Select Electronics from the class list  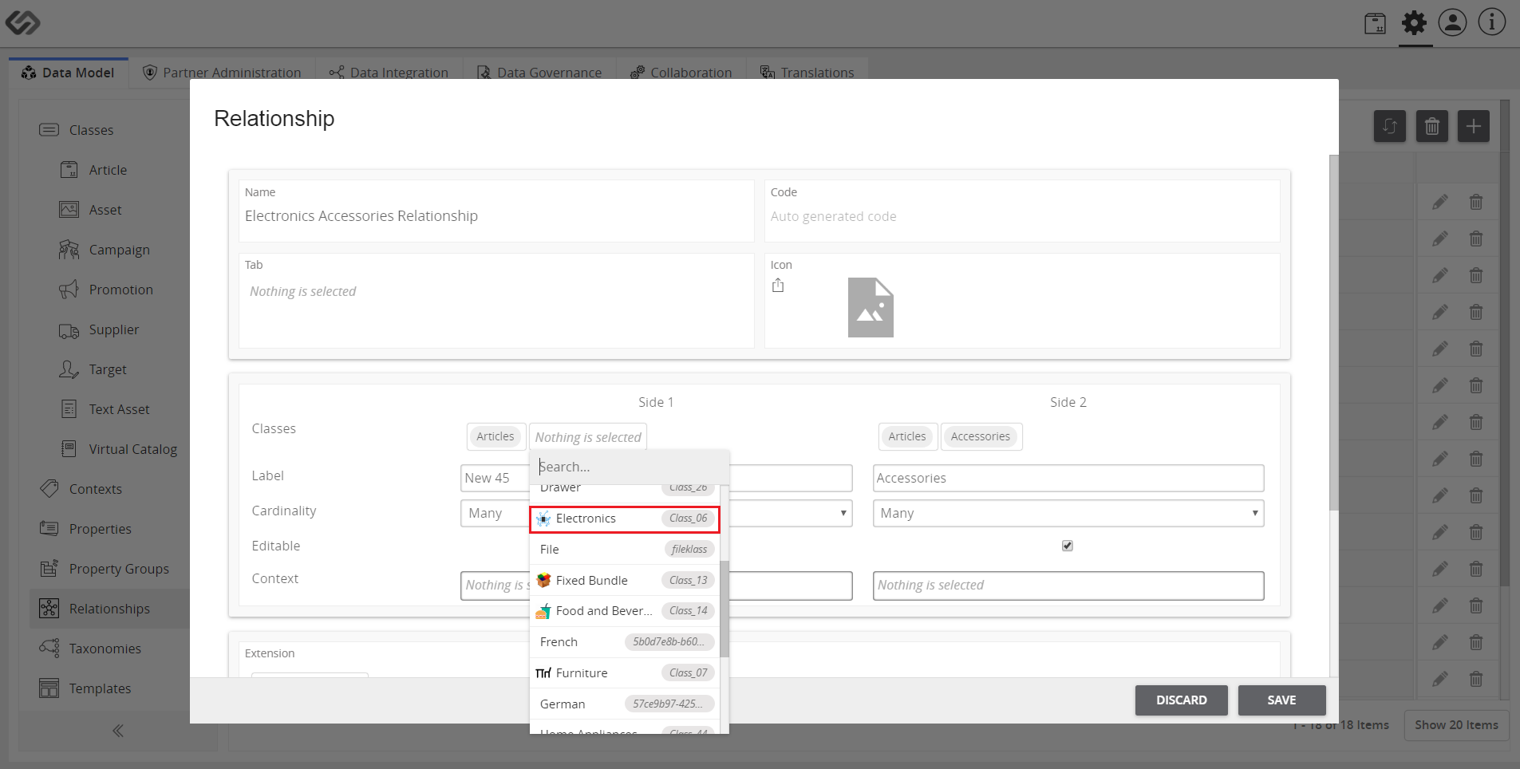click(x=625, y=519)
